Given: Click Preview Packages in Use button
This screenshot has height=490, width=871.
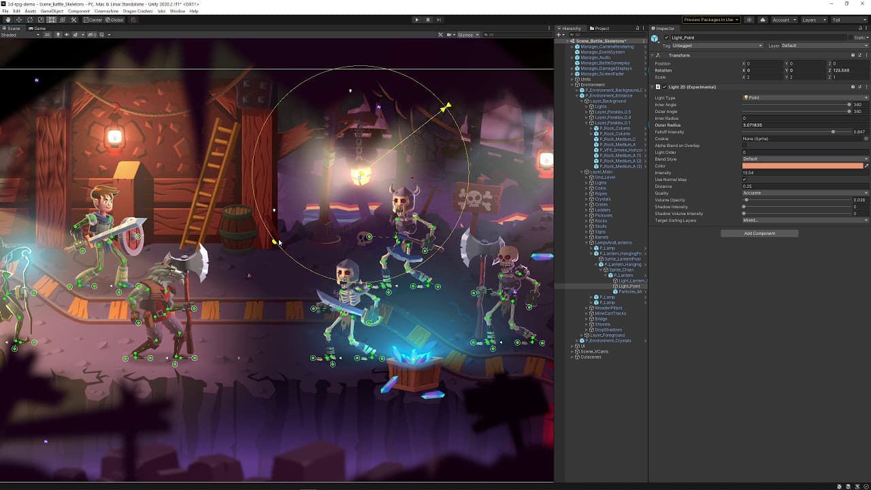Looking at the screenshot, I should [x=711, y=20].
